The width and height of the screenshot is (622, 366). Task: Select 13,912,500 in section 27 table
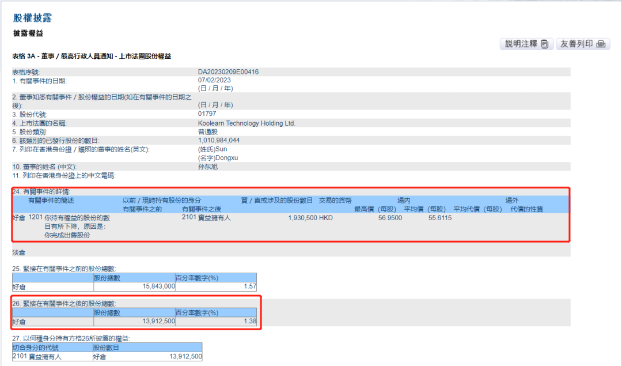click(x=185, y=356)
